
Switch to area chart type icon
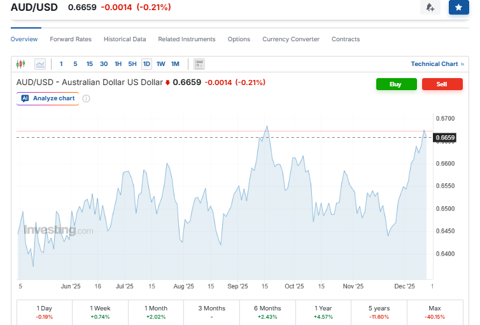[40, 64]
